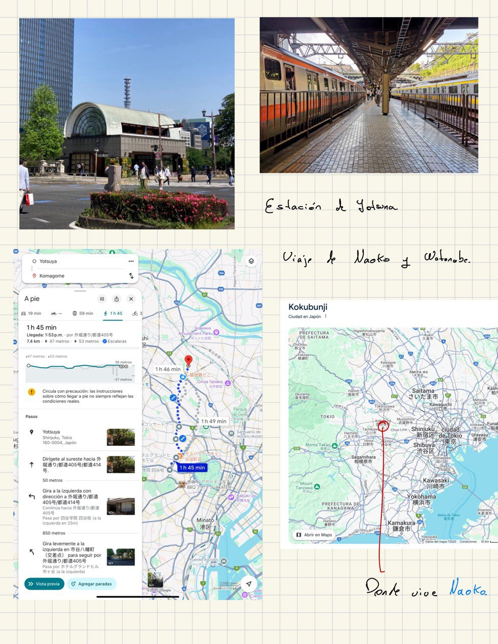Tap the Pasos section heading
The height and width of the screenshot is (644, 498).
click(32, 417)
